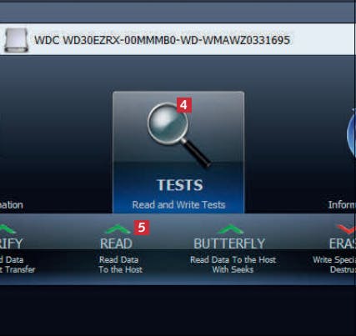
Task: Click the green arrow above BUTTERFLY
Action: tap(230, 229)
